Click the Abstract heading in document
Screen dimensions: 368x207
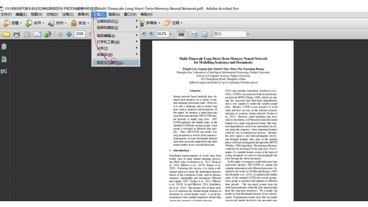coord(195,91)
